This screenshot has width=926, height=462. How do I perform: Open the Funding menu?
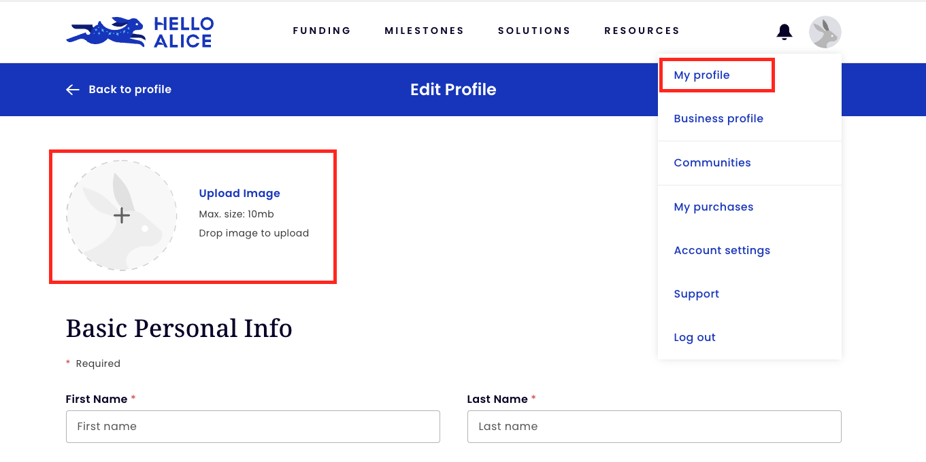pyautogui.click(x=322, y=31)
